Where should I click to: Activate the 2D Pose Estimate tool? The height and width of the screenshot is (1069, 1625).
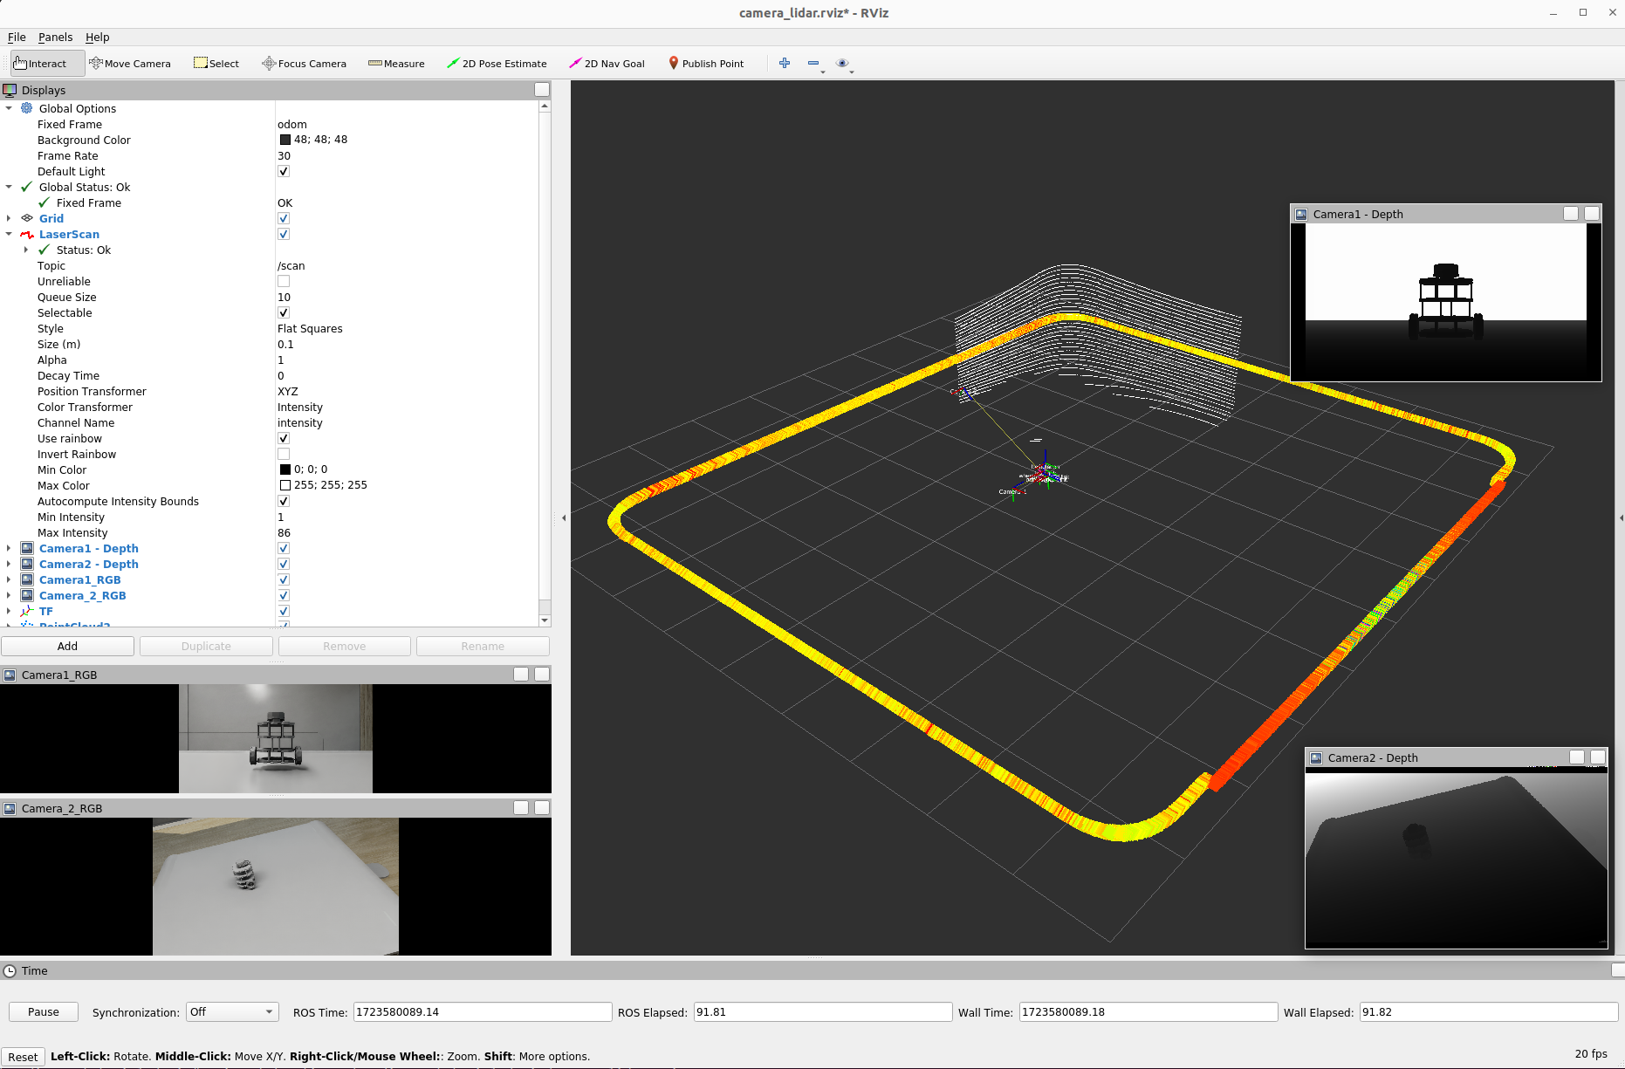[497, 64]
